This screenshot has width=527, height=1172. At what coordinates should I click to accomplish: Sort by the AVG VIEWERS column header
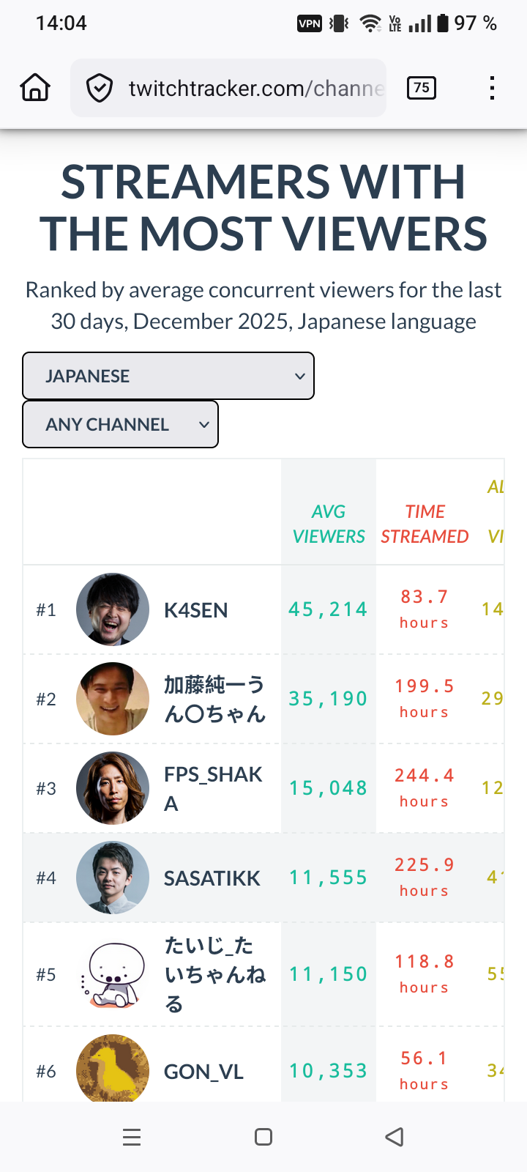click(329, 524)
